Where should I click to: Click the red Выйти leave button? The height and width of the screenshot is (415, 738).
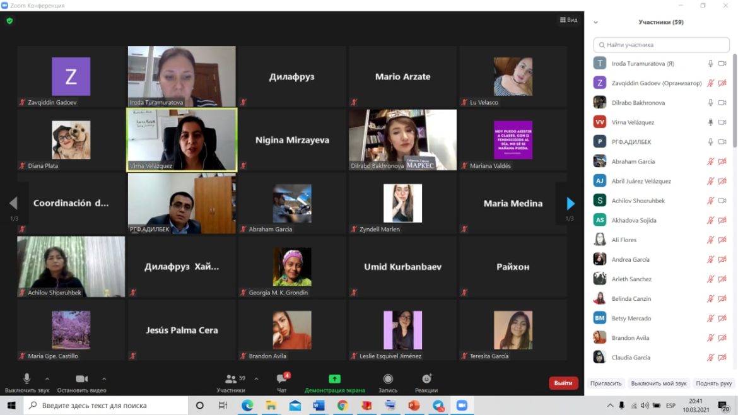click(x=563, y=383)
